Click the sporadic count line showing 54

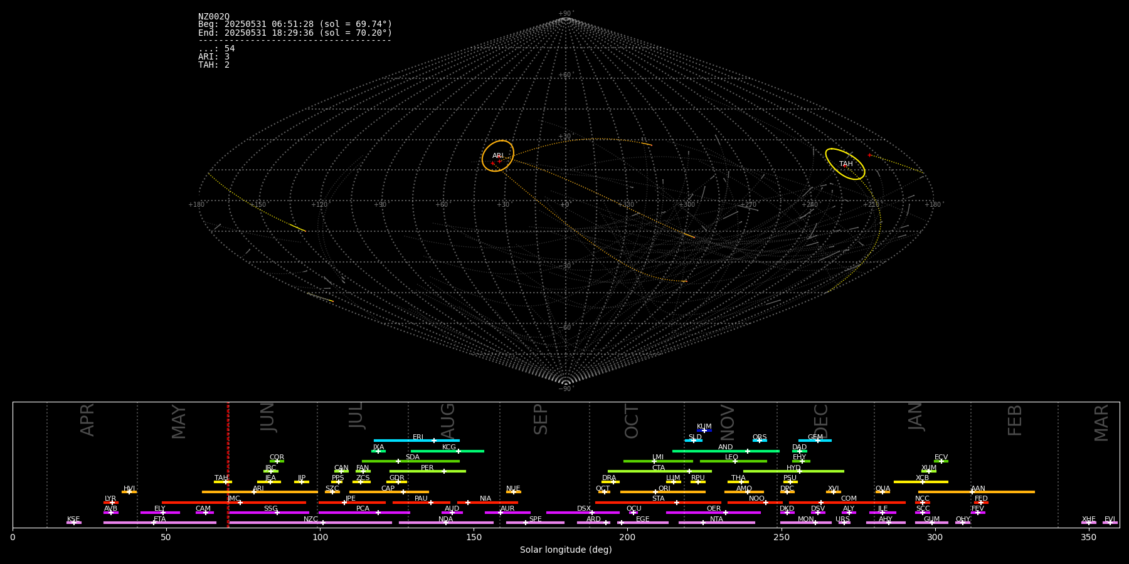216,49
